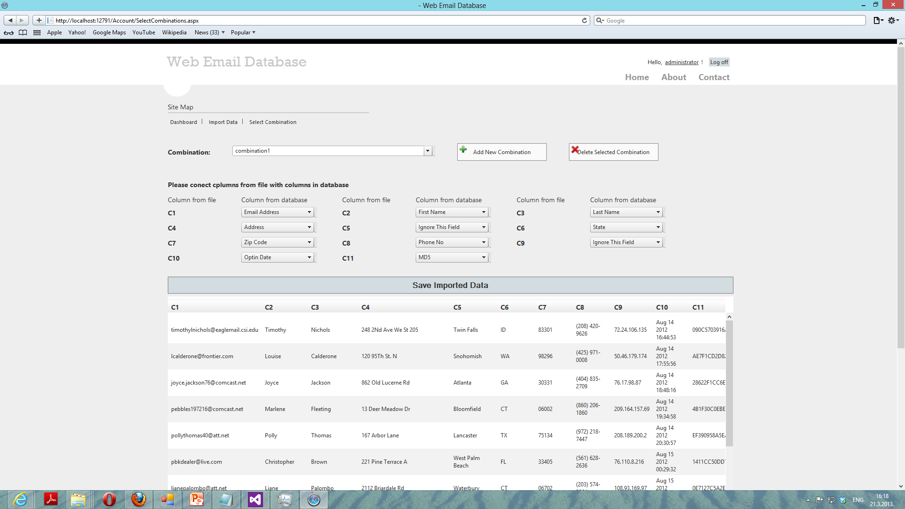
Task: Expand C1 Email Address dropdown
Action: (278, 212)
